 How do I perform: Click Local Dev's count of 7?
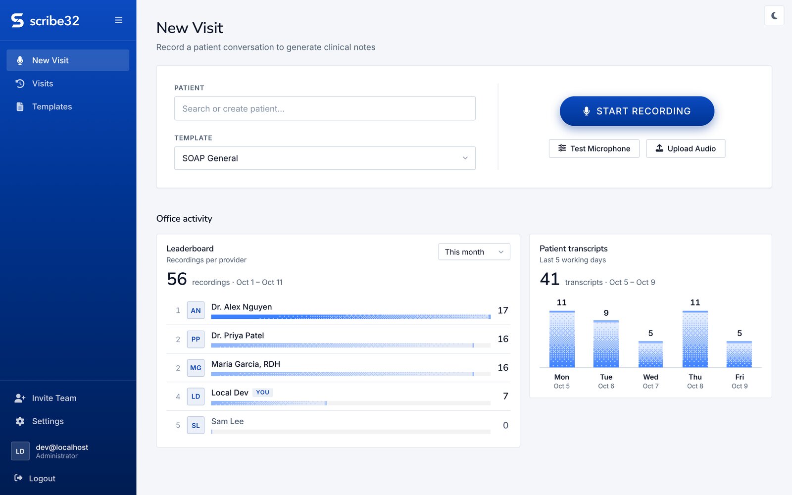[x=505, y=396]
